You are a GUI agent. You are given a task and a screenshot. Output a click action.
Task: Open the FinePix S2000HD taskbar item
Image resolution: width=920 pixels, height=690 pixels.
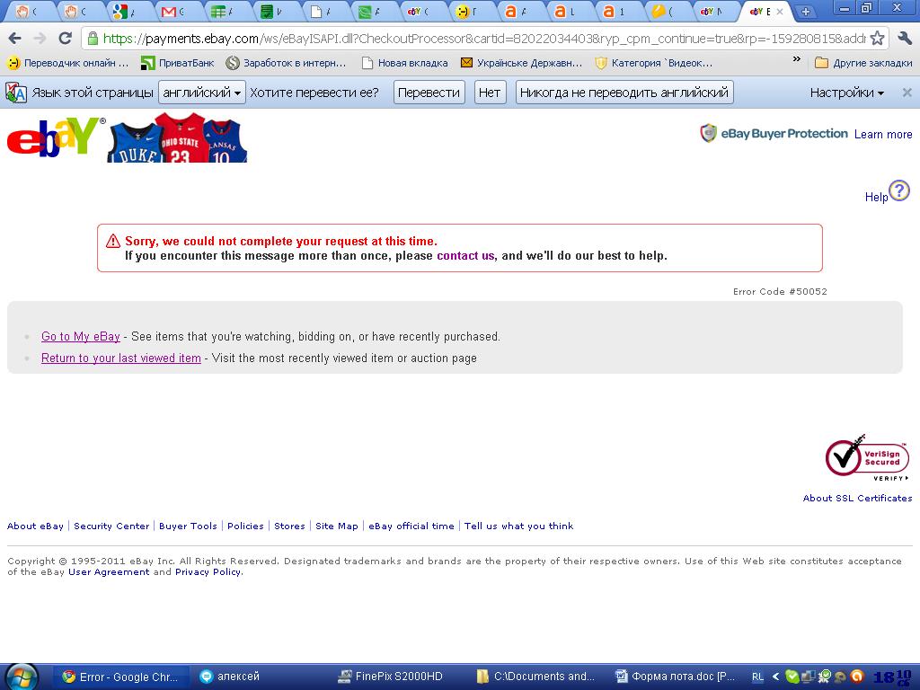click(390, 677)
